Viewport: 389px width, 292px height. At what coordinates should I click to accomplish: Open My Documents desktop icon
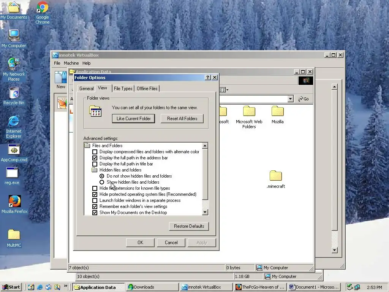point(14,10)
